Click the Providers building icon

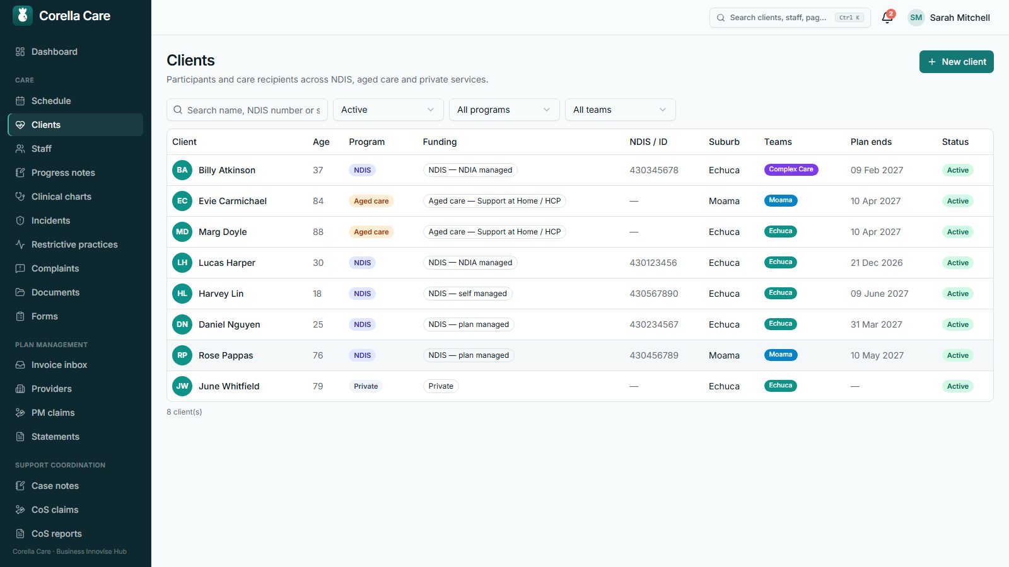pyautogui.click(x=20, y=389)
